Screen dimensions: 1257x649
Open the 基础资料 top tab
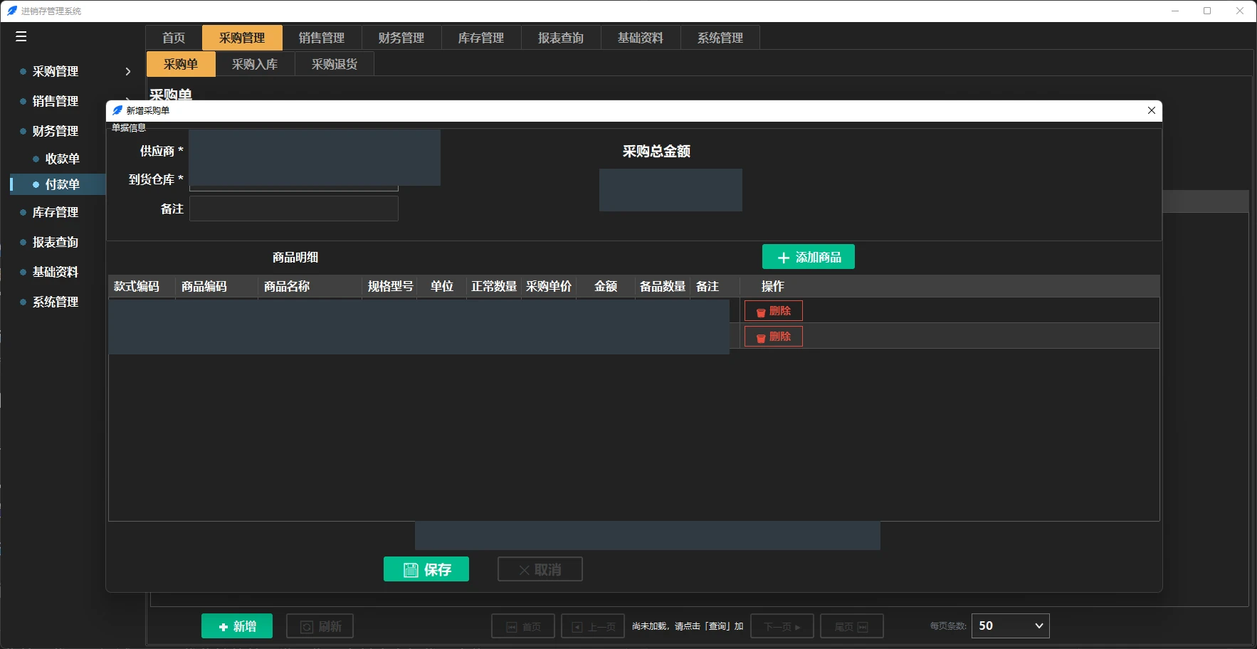[641, 38]
